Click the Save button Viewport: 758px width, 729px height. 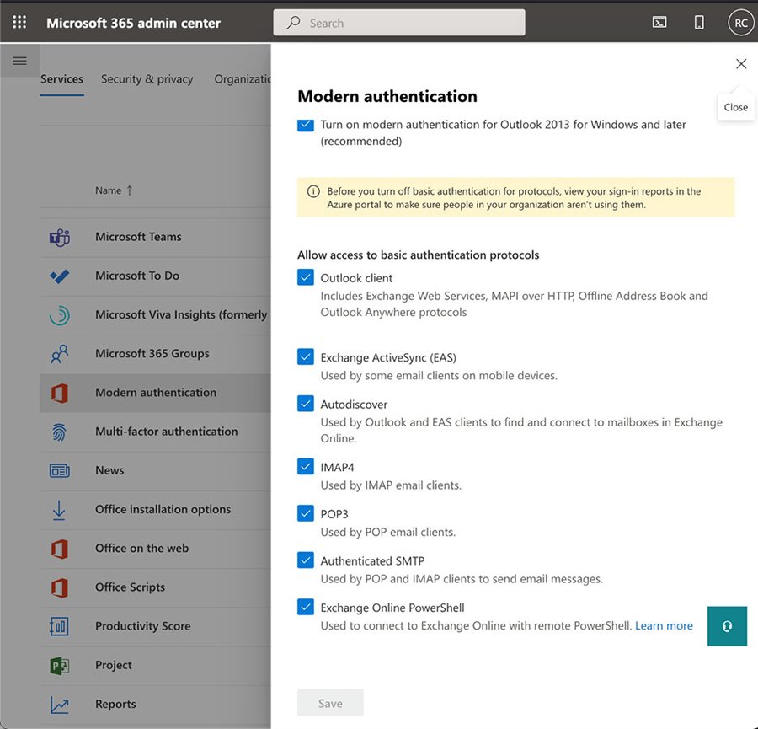pyautogui.click(x=330, y=703)
